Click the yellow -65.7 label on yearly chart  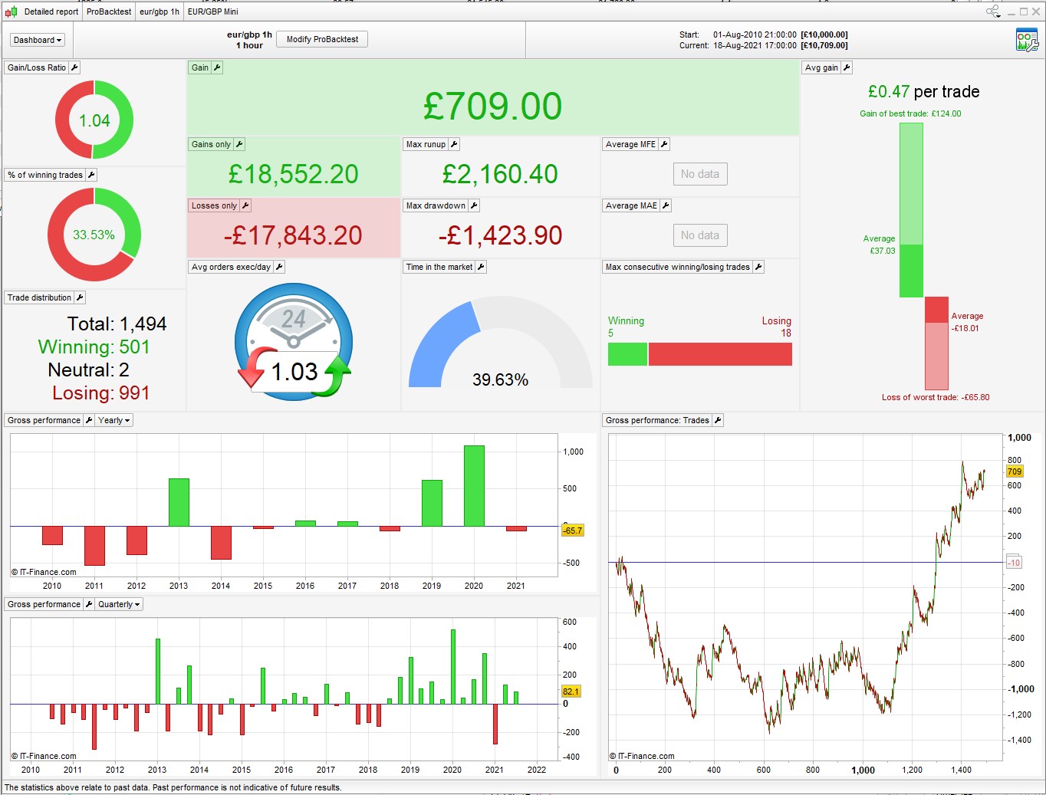point(573,531)
